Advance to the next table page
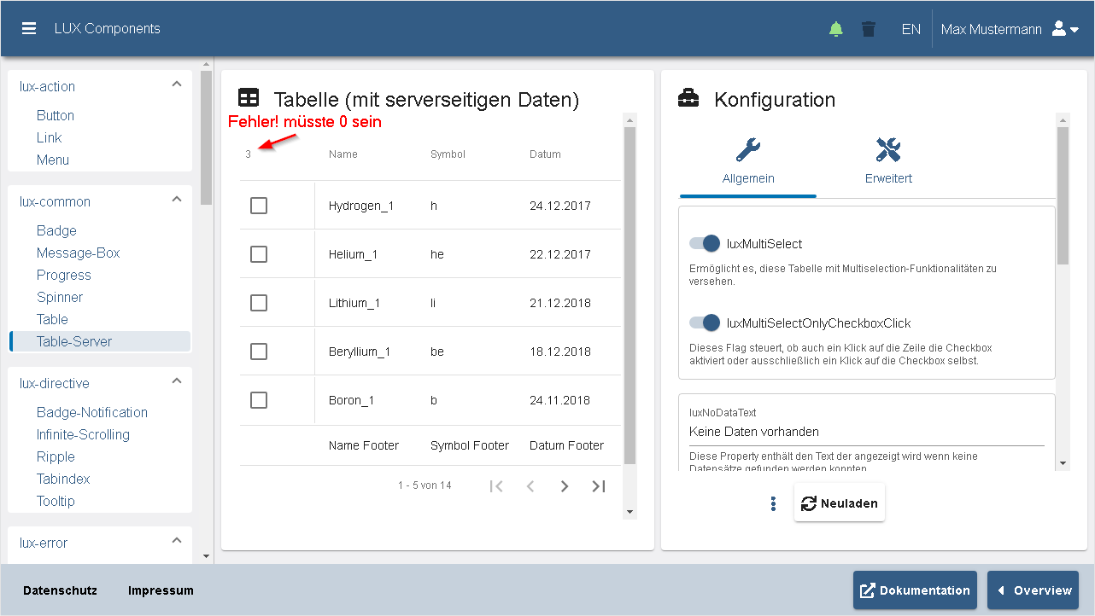The height and width of the screenshot is (616, 1095). [564, 485]
